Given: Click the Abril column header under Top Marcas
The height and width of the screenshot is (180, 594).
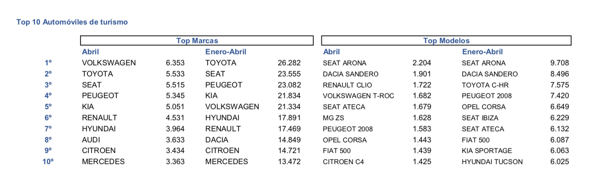Looking at the screenshot, I should [x=90, y=52].
